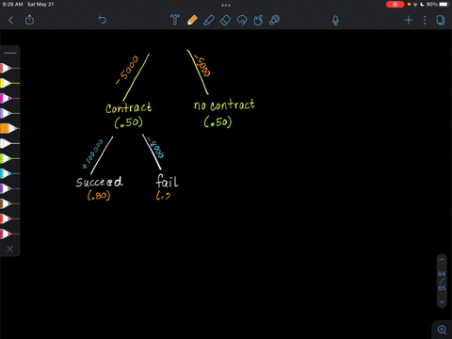Select the laser pointer tool
Viewport: 452px width, 339px height.
tap(275, 20)
